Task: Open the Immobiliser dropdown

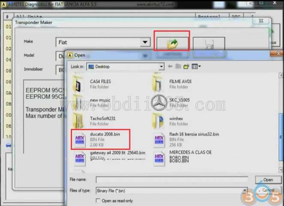Action: coord(60,70)
